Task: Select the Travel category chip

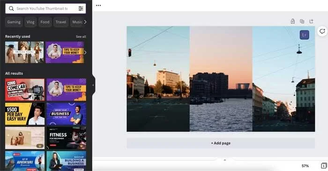Action: tap(61, 22)
